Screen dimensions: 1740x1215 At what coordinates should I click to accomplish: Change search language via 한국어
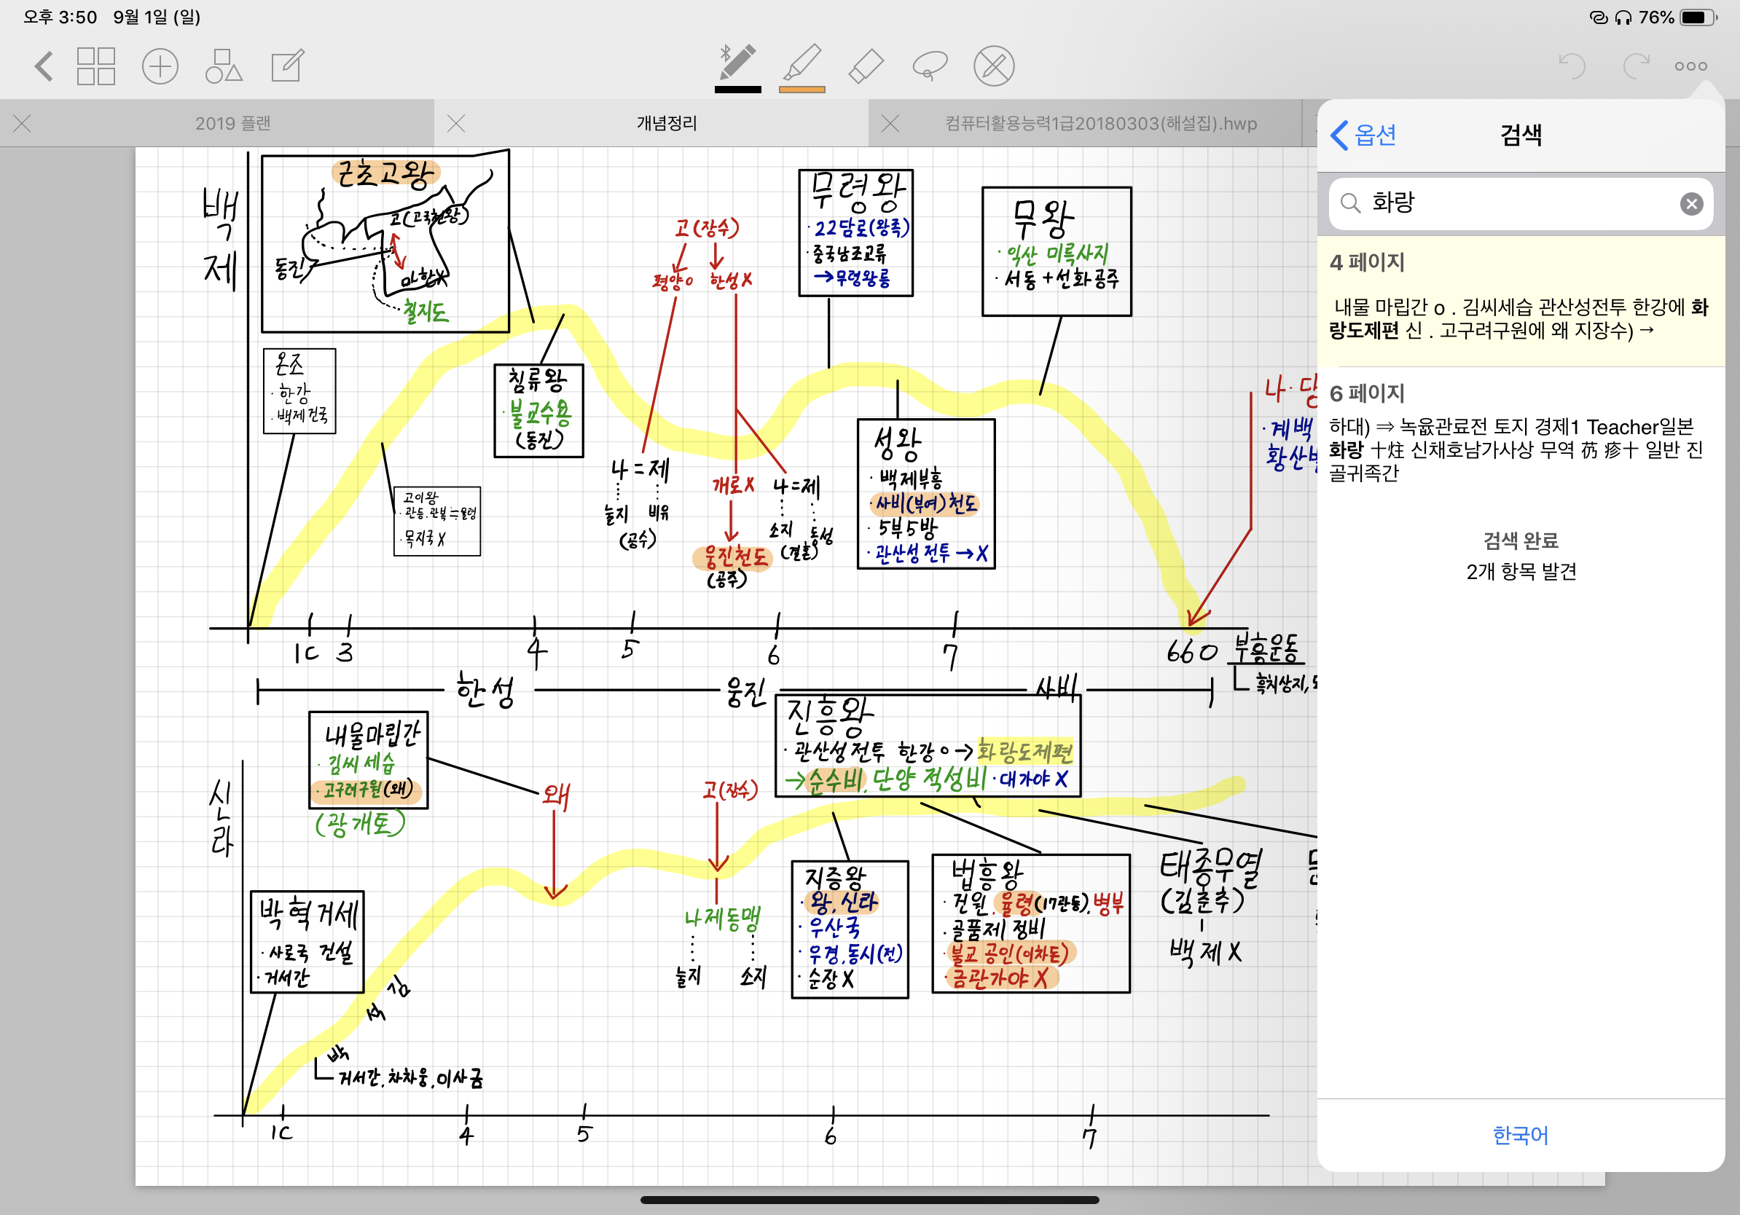[x=1519, y=1134]
